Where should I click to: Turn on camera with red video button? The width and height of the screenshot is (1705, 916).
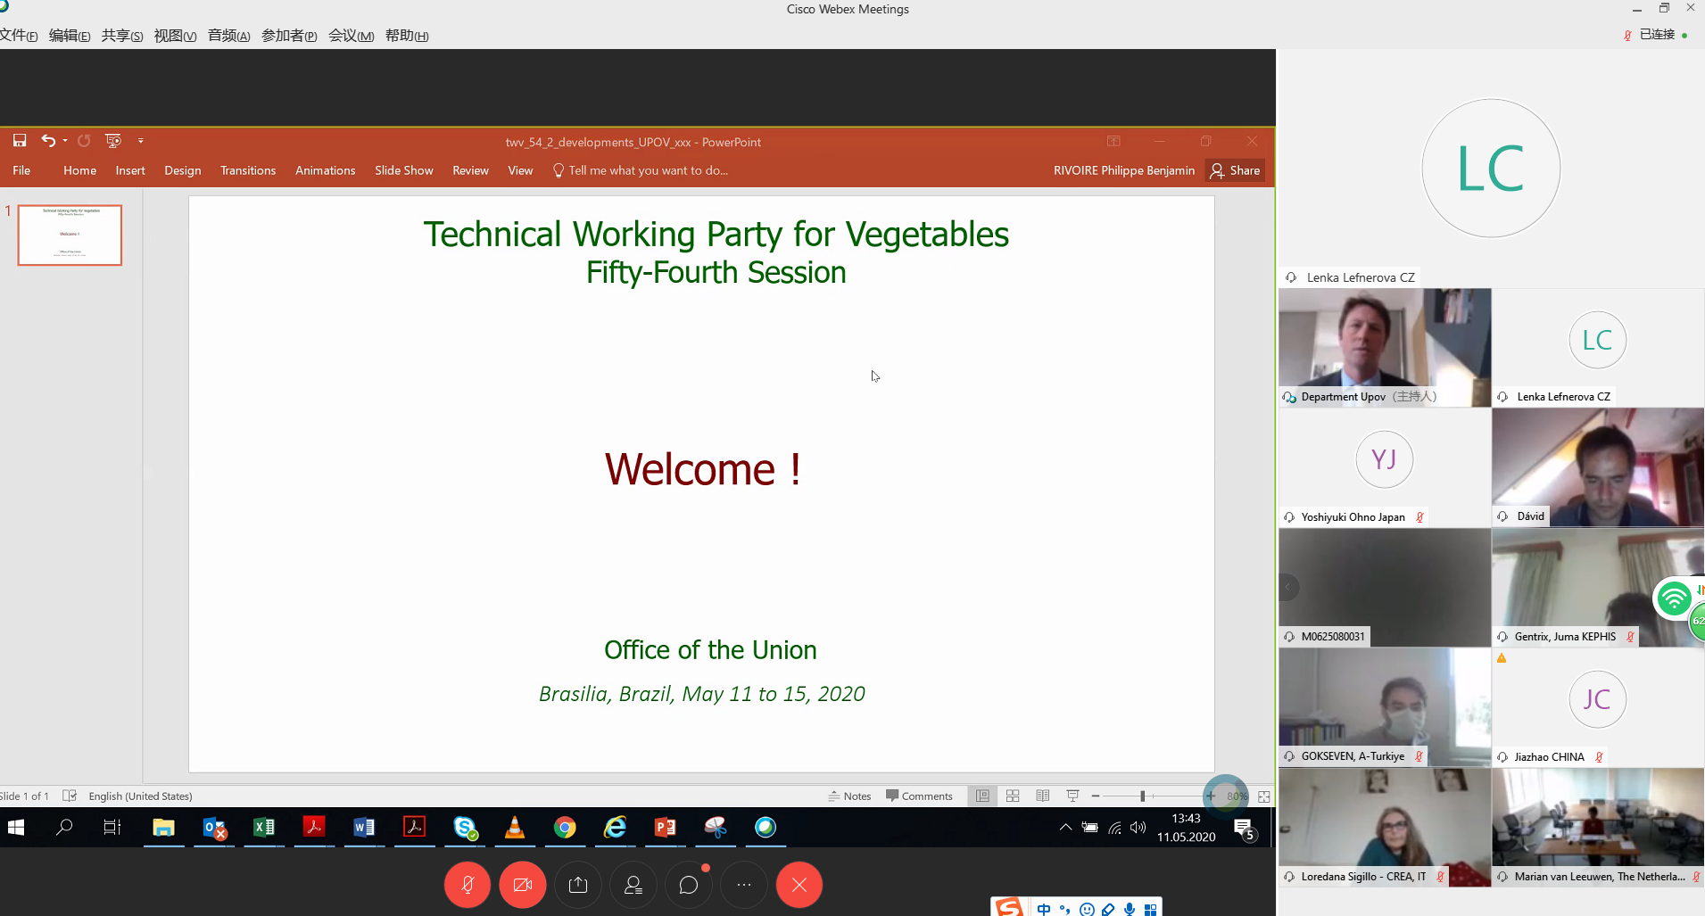(522, 885)
